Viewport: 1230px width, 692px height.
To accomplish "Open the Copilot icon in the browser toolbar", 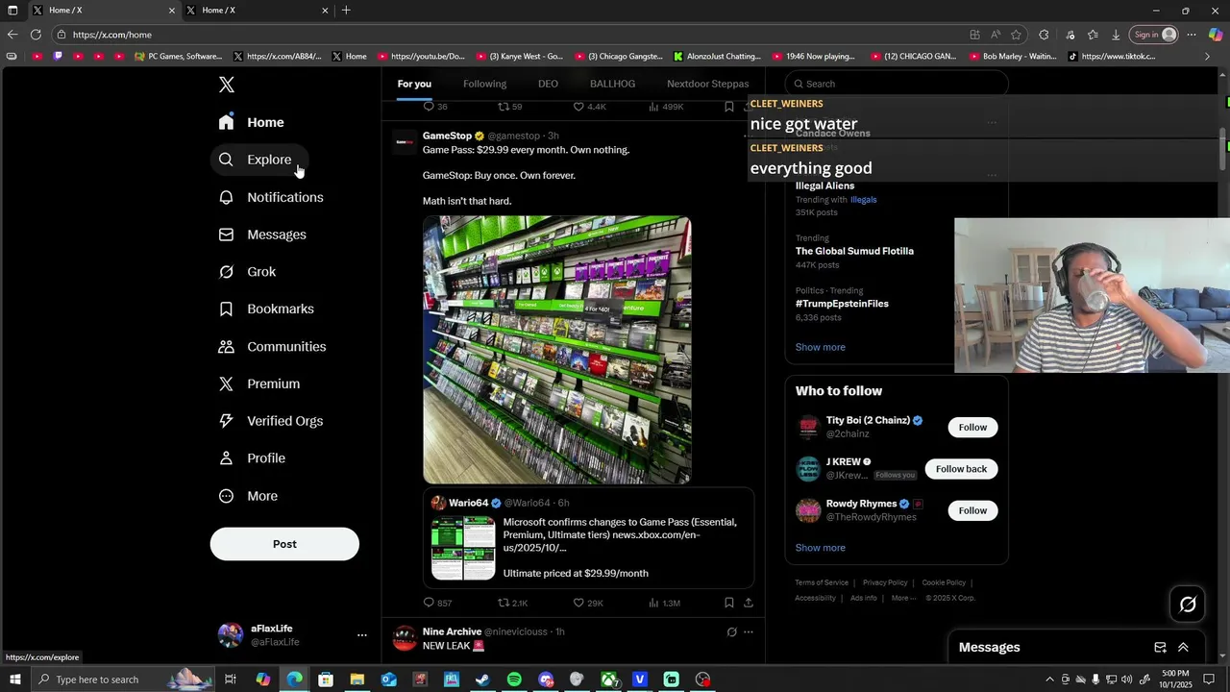I will [1216, 35].
